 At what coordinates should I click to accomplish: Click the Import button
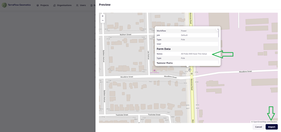[x=272, y=127]
